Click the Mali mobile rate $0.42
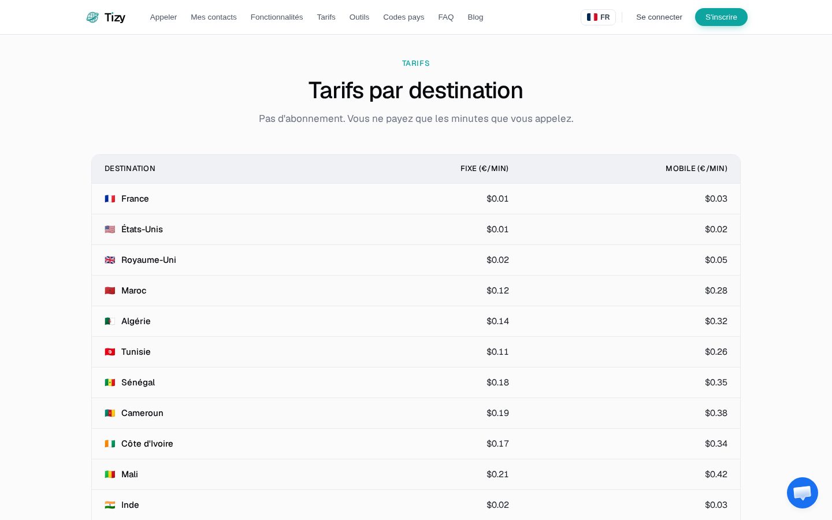 [716, 474]
